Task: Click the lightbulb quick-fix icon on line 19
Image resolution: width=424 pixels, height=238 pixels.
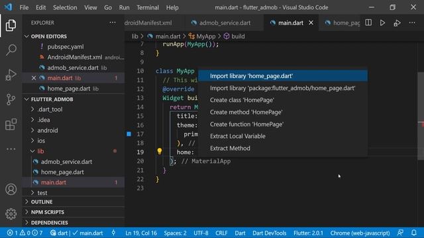Action: pyautogui.click(x=159, y=151)
